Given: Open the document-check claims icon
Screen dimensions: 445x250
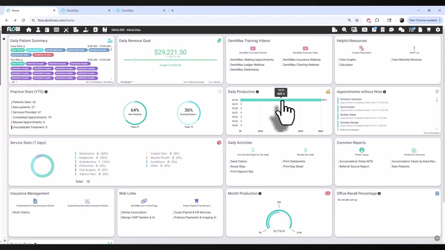Looking at the screenshot, I should pos(334,30).
